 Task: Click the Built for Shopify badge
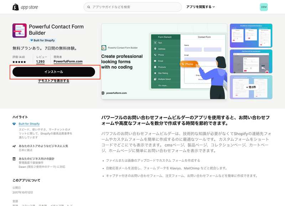coord(42,40)
